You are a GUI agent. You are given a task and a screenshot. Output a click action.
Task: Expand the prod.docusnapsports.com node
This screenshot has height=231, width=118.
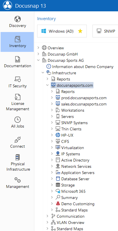[x=52, y=98]
